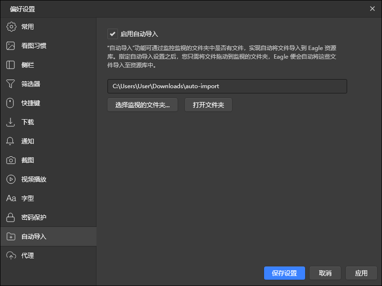Click the camera icon beside 截图
382x286 pixels.
[11, 160]
